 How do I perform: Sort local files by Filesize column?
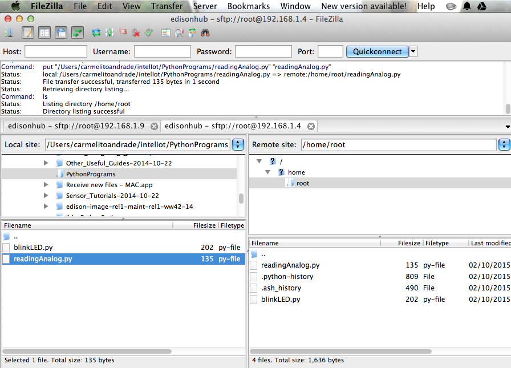tap(195, 225)
